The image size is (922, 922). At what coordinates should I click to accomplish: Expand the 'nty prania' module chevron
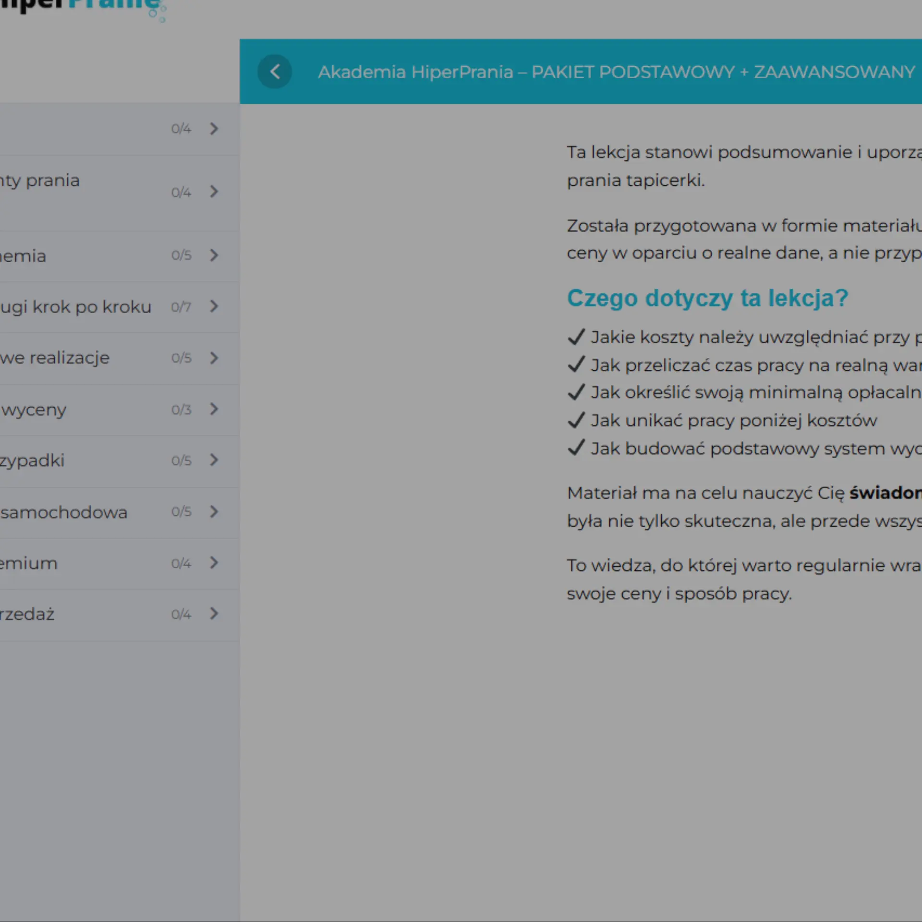click(214, 192)
